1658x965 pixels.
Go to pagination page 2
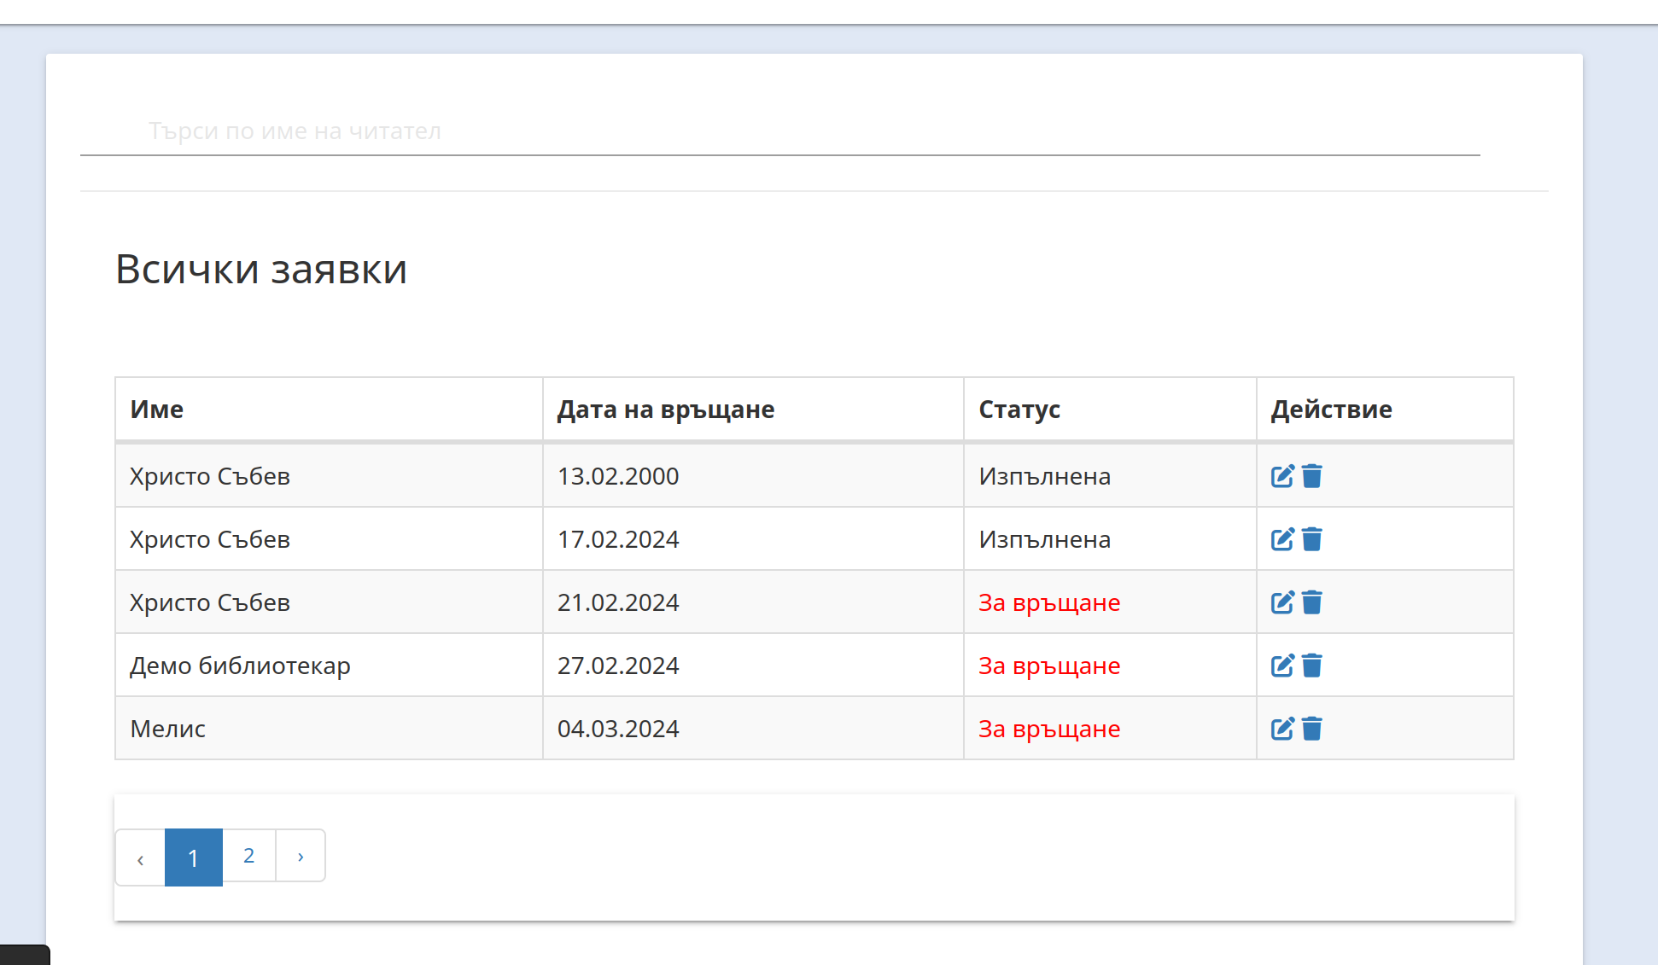(248, 856)
